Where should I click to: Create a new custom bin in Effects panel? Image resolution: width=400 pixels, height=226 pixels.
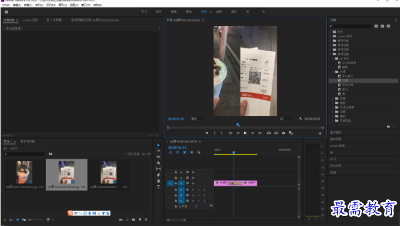pyautogui.click(x=388, y=126)
